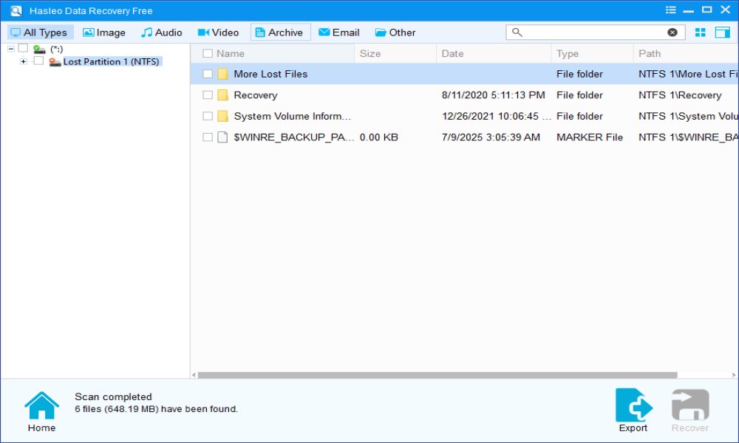Switch to thumbnail grid view

click(x=701, y=32)
